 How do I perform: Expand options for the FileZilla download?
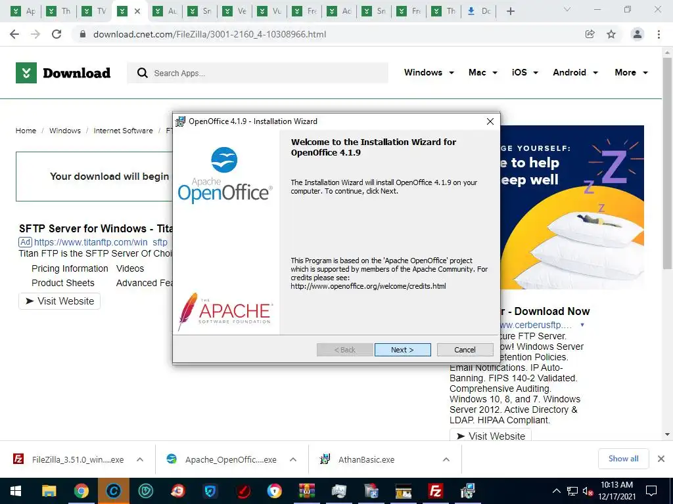click(140, 459)
